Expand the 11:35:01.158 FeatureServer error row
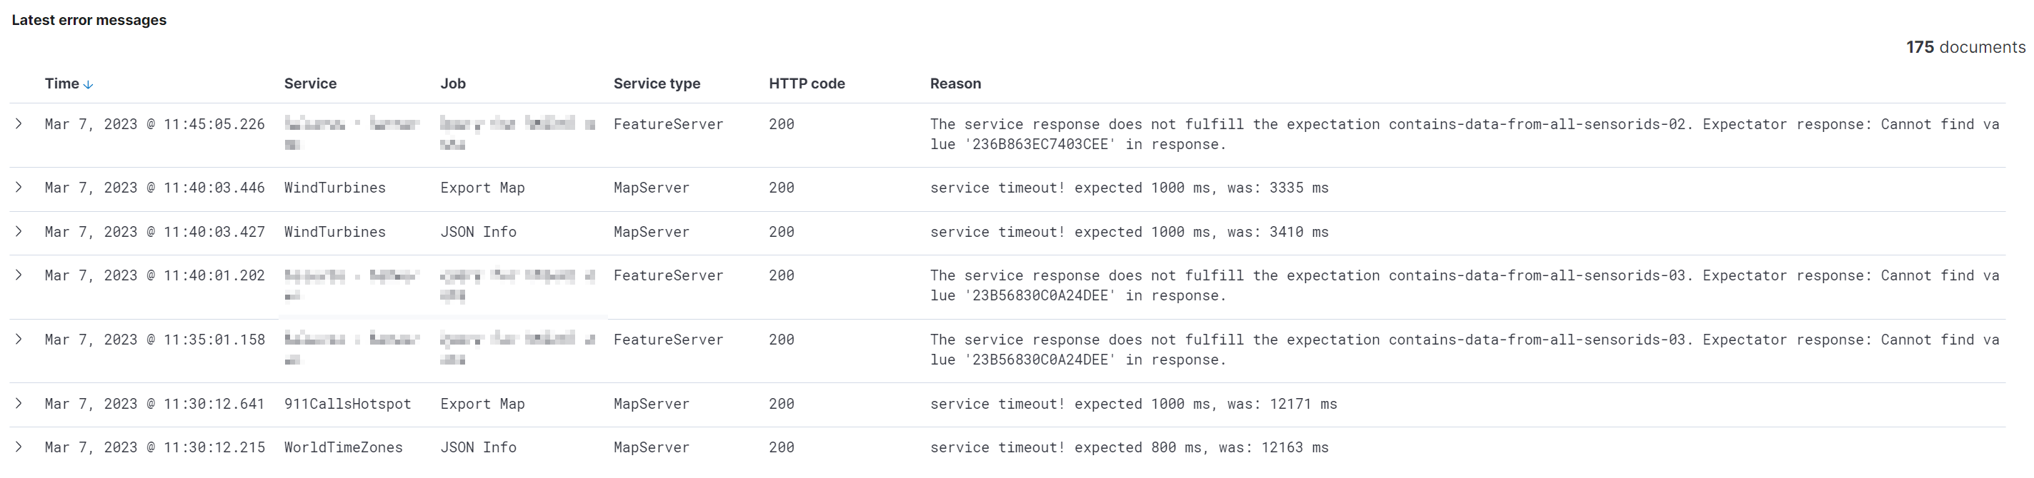 point(19,339)
